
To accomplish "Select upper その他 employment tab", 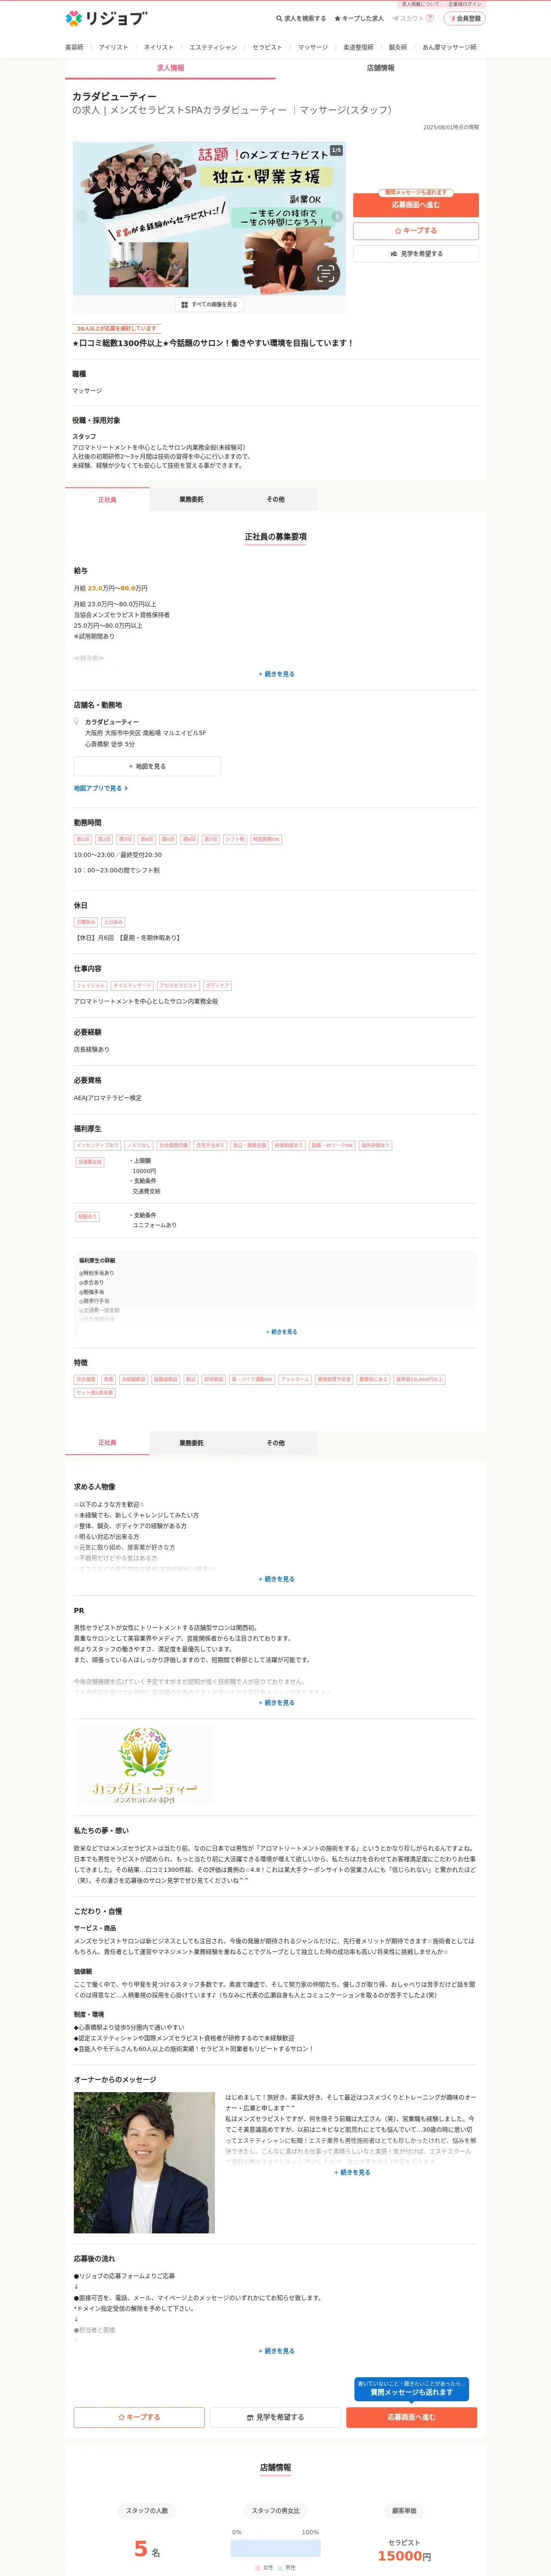I will [x=275, y=499].
